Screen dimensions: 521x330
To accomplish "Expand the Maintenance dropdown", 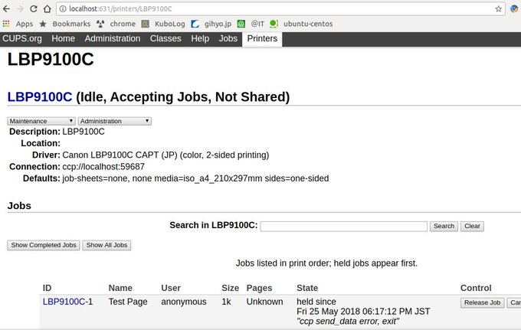I will [x=41, y=121].
